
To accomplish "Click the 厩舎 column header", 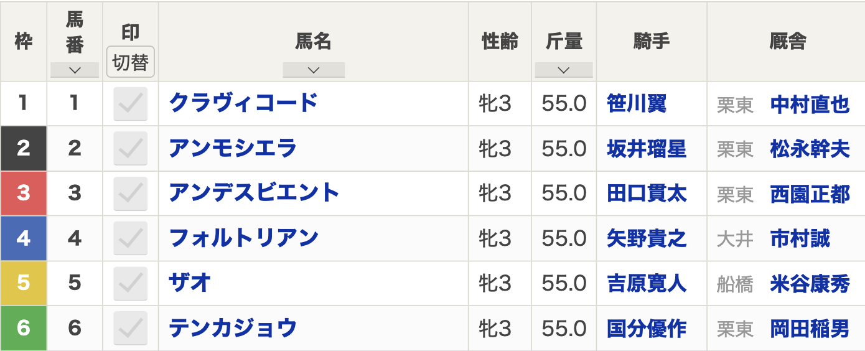I will tap(786, 41).
